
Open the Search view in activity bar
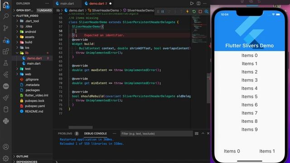(x=6, y=16)
